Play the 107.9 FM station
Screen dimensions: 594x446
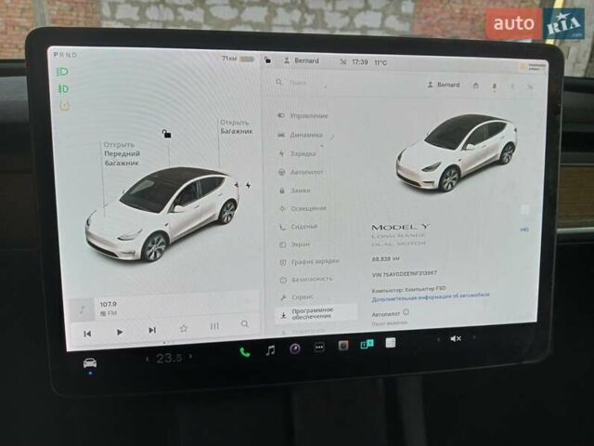(x=120, y=333)
